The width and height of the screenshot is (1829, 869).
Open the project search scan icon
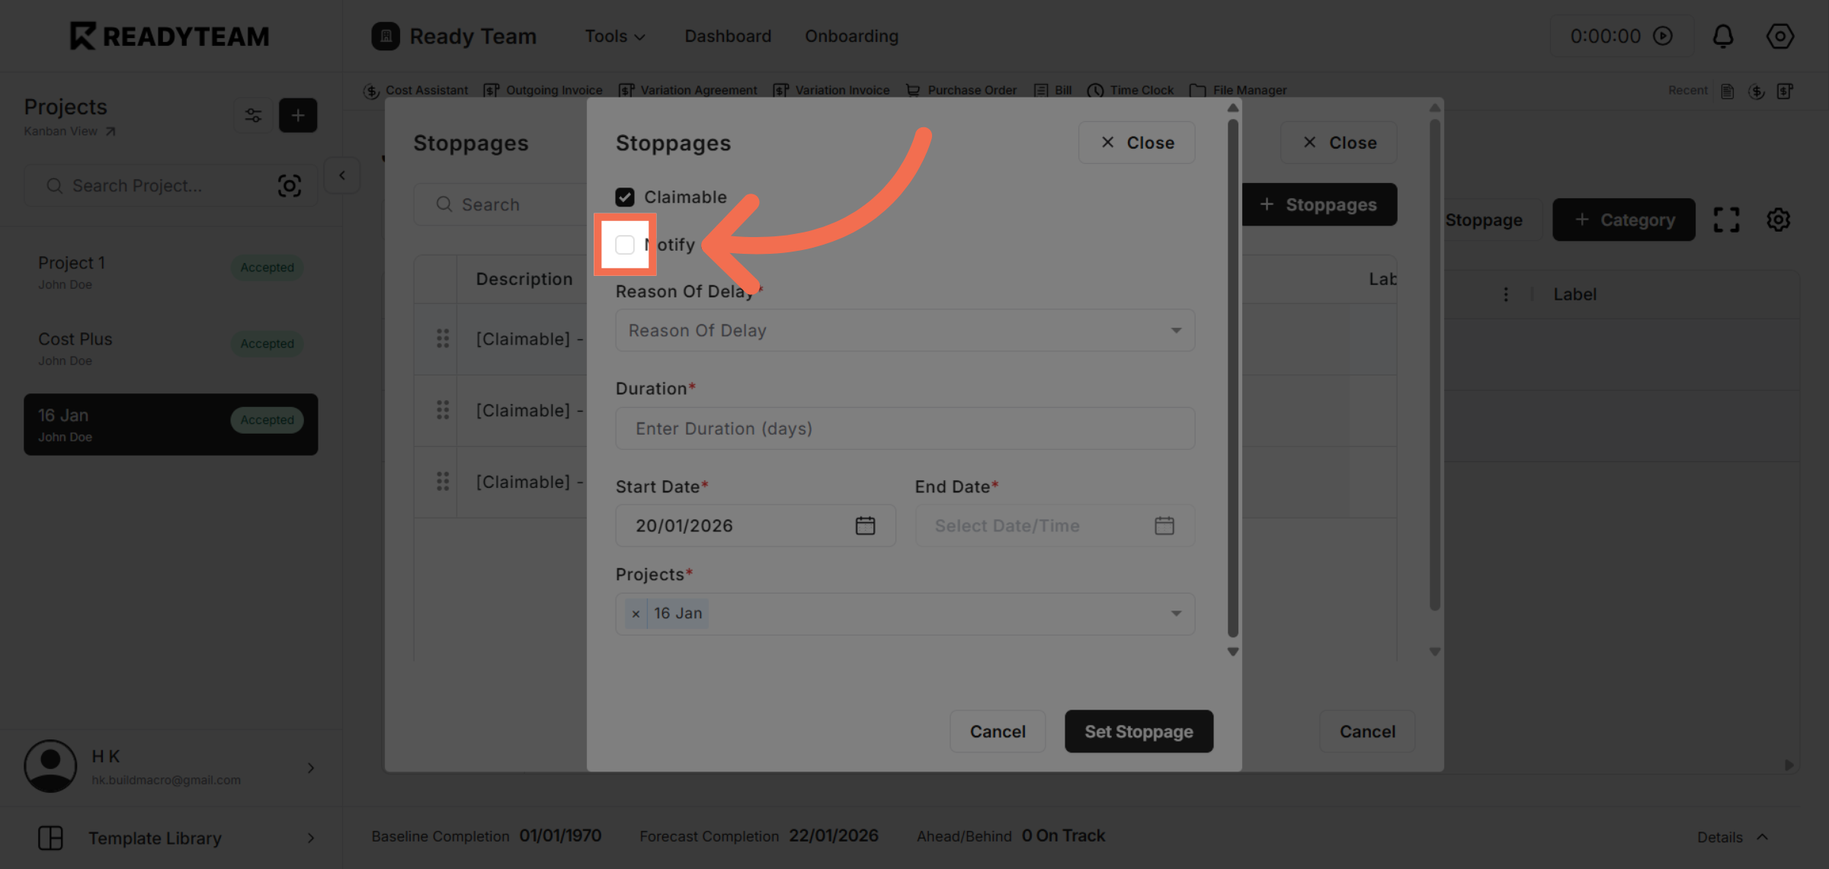pyautogui.click(x=290, y=185)
